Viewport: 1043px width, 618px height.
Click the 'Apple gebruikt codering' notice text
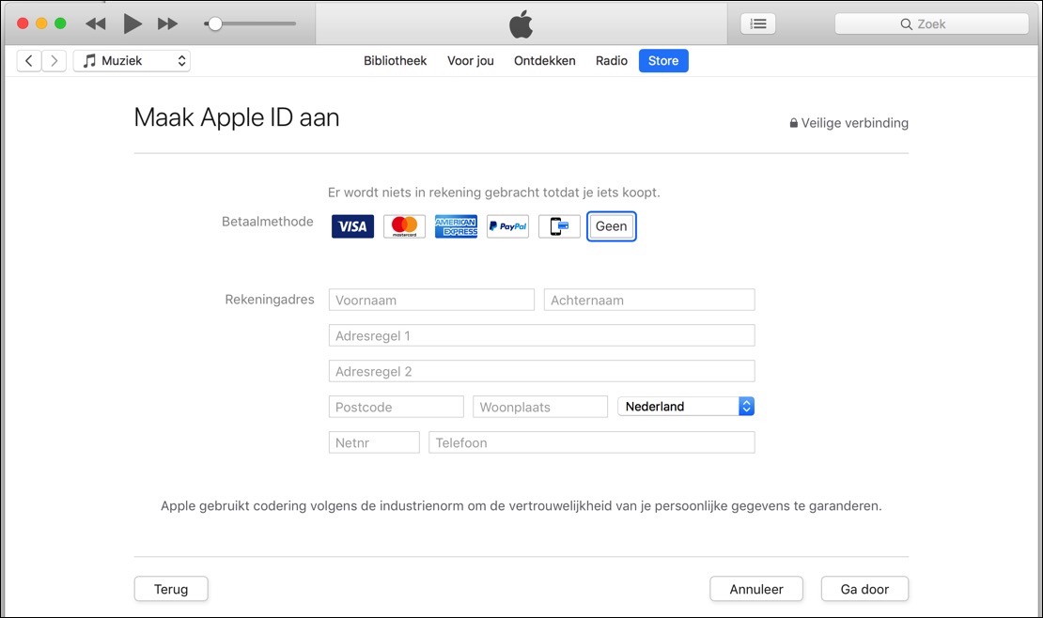click(521, 505)
